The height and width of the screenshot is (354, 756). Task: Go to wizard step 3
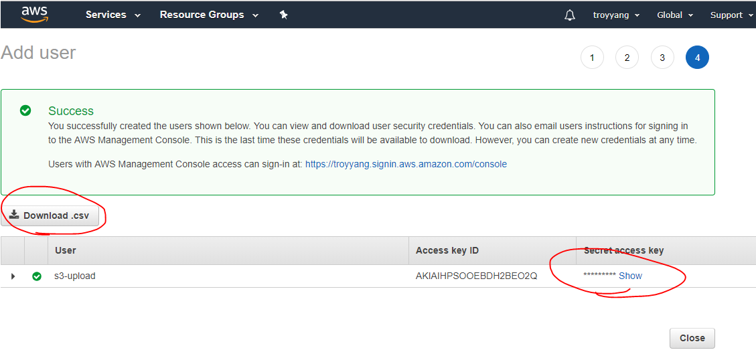(662, 58)
